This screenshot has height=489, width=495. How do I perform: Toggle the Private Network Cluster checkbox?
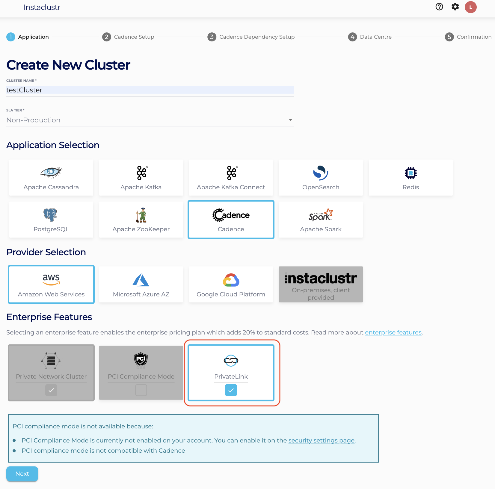tap(51, 390)
